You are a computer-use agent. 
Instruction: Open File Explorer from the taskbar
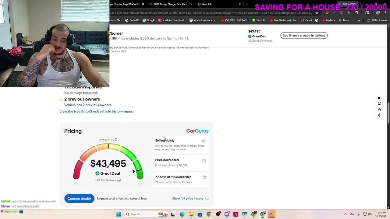pyautogui.click(x=191, y=214)
